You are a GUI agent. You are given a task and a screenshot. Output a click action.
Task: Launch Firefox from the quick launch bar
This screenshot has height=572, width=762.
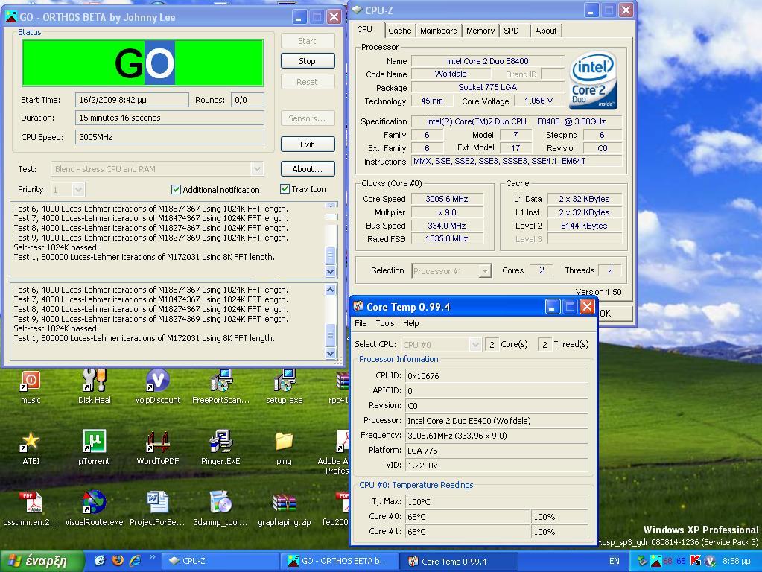(x=118, y=561)
